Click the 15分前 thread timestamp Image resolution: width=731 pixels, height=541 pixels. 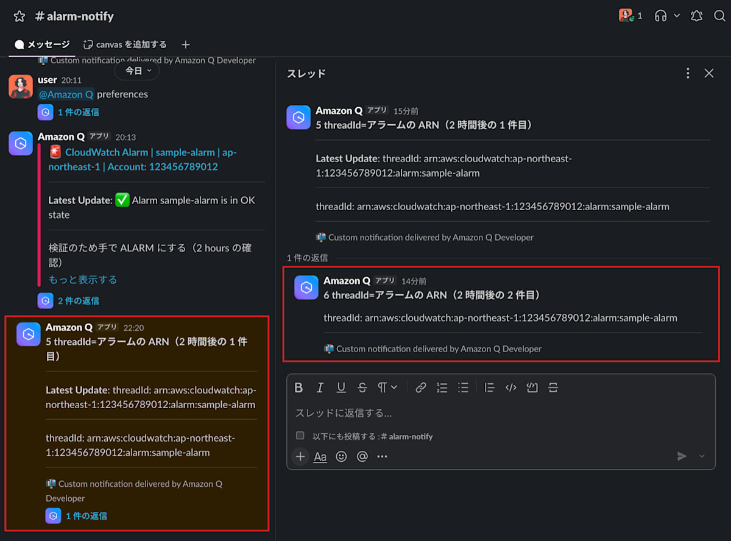(406, 111)
